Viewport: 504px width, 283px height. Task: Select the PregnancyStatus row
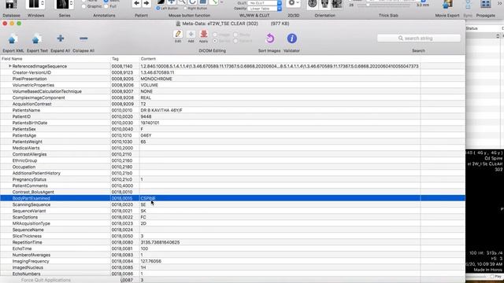(x=233, y=179)
